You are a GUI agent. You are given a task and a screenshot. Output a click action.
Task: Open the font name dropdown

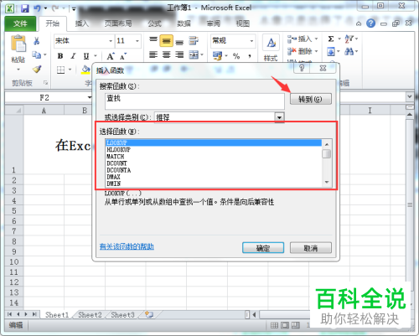click(111, 41)
